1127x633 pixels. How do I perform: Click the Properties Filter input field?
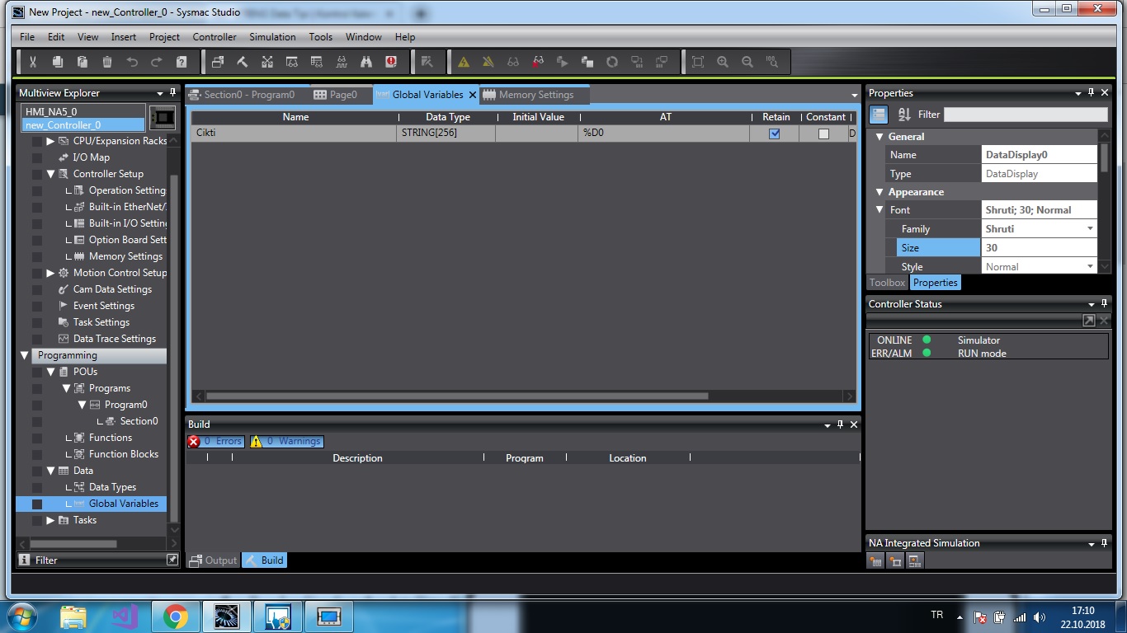[x=1026, y=115]
